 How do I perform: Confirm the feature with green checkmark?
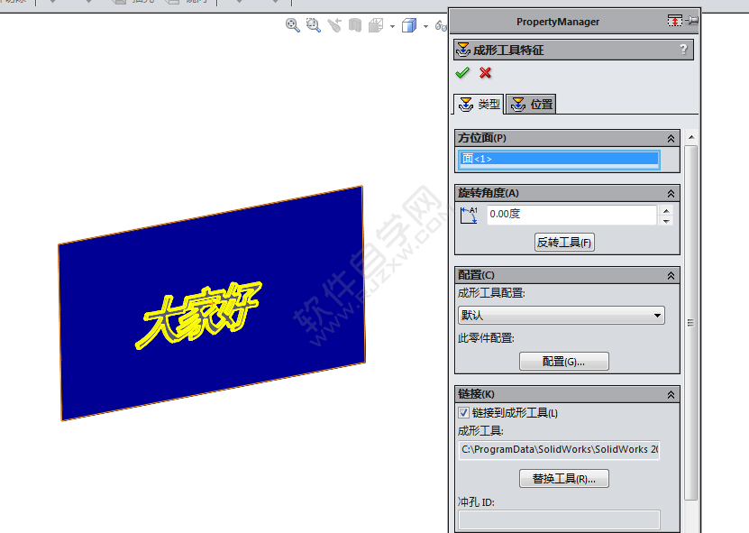coord(462,73)
